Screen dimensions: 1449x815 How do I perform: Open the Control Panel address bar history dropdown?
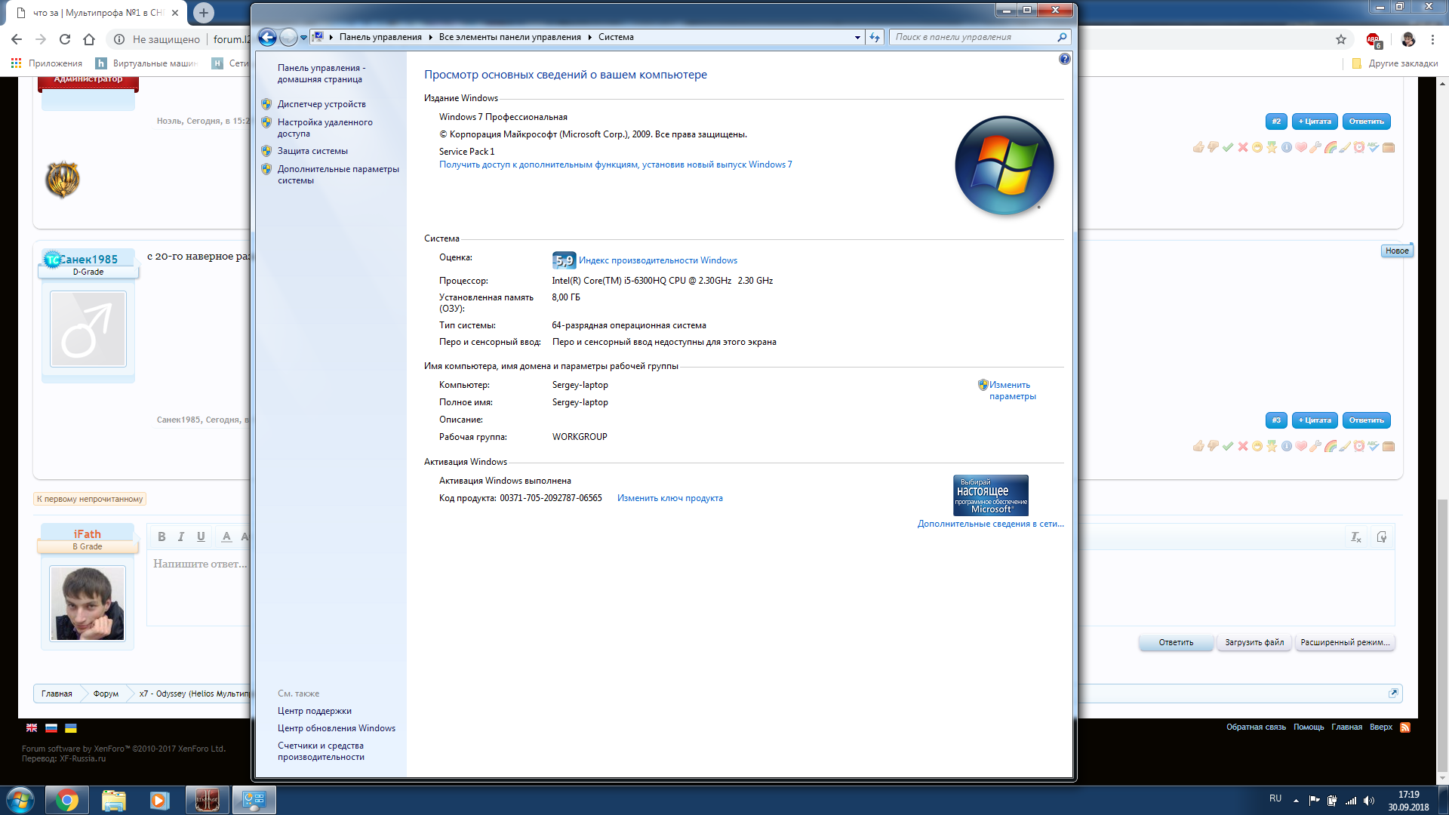857,37
